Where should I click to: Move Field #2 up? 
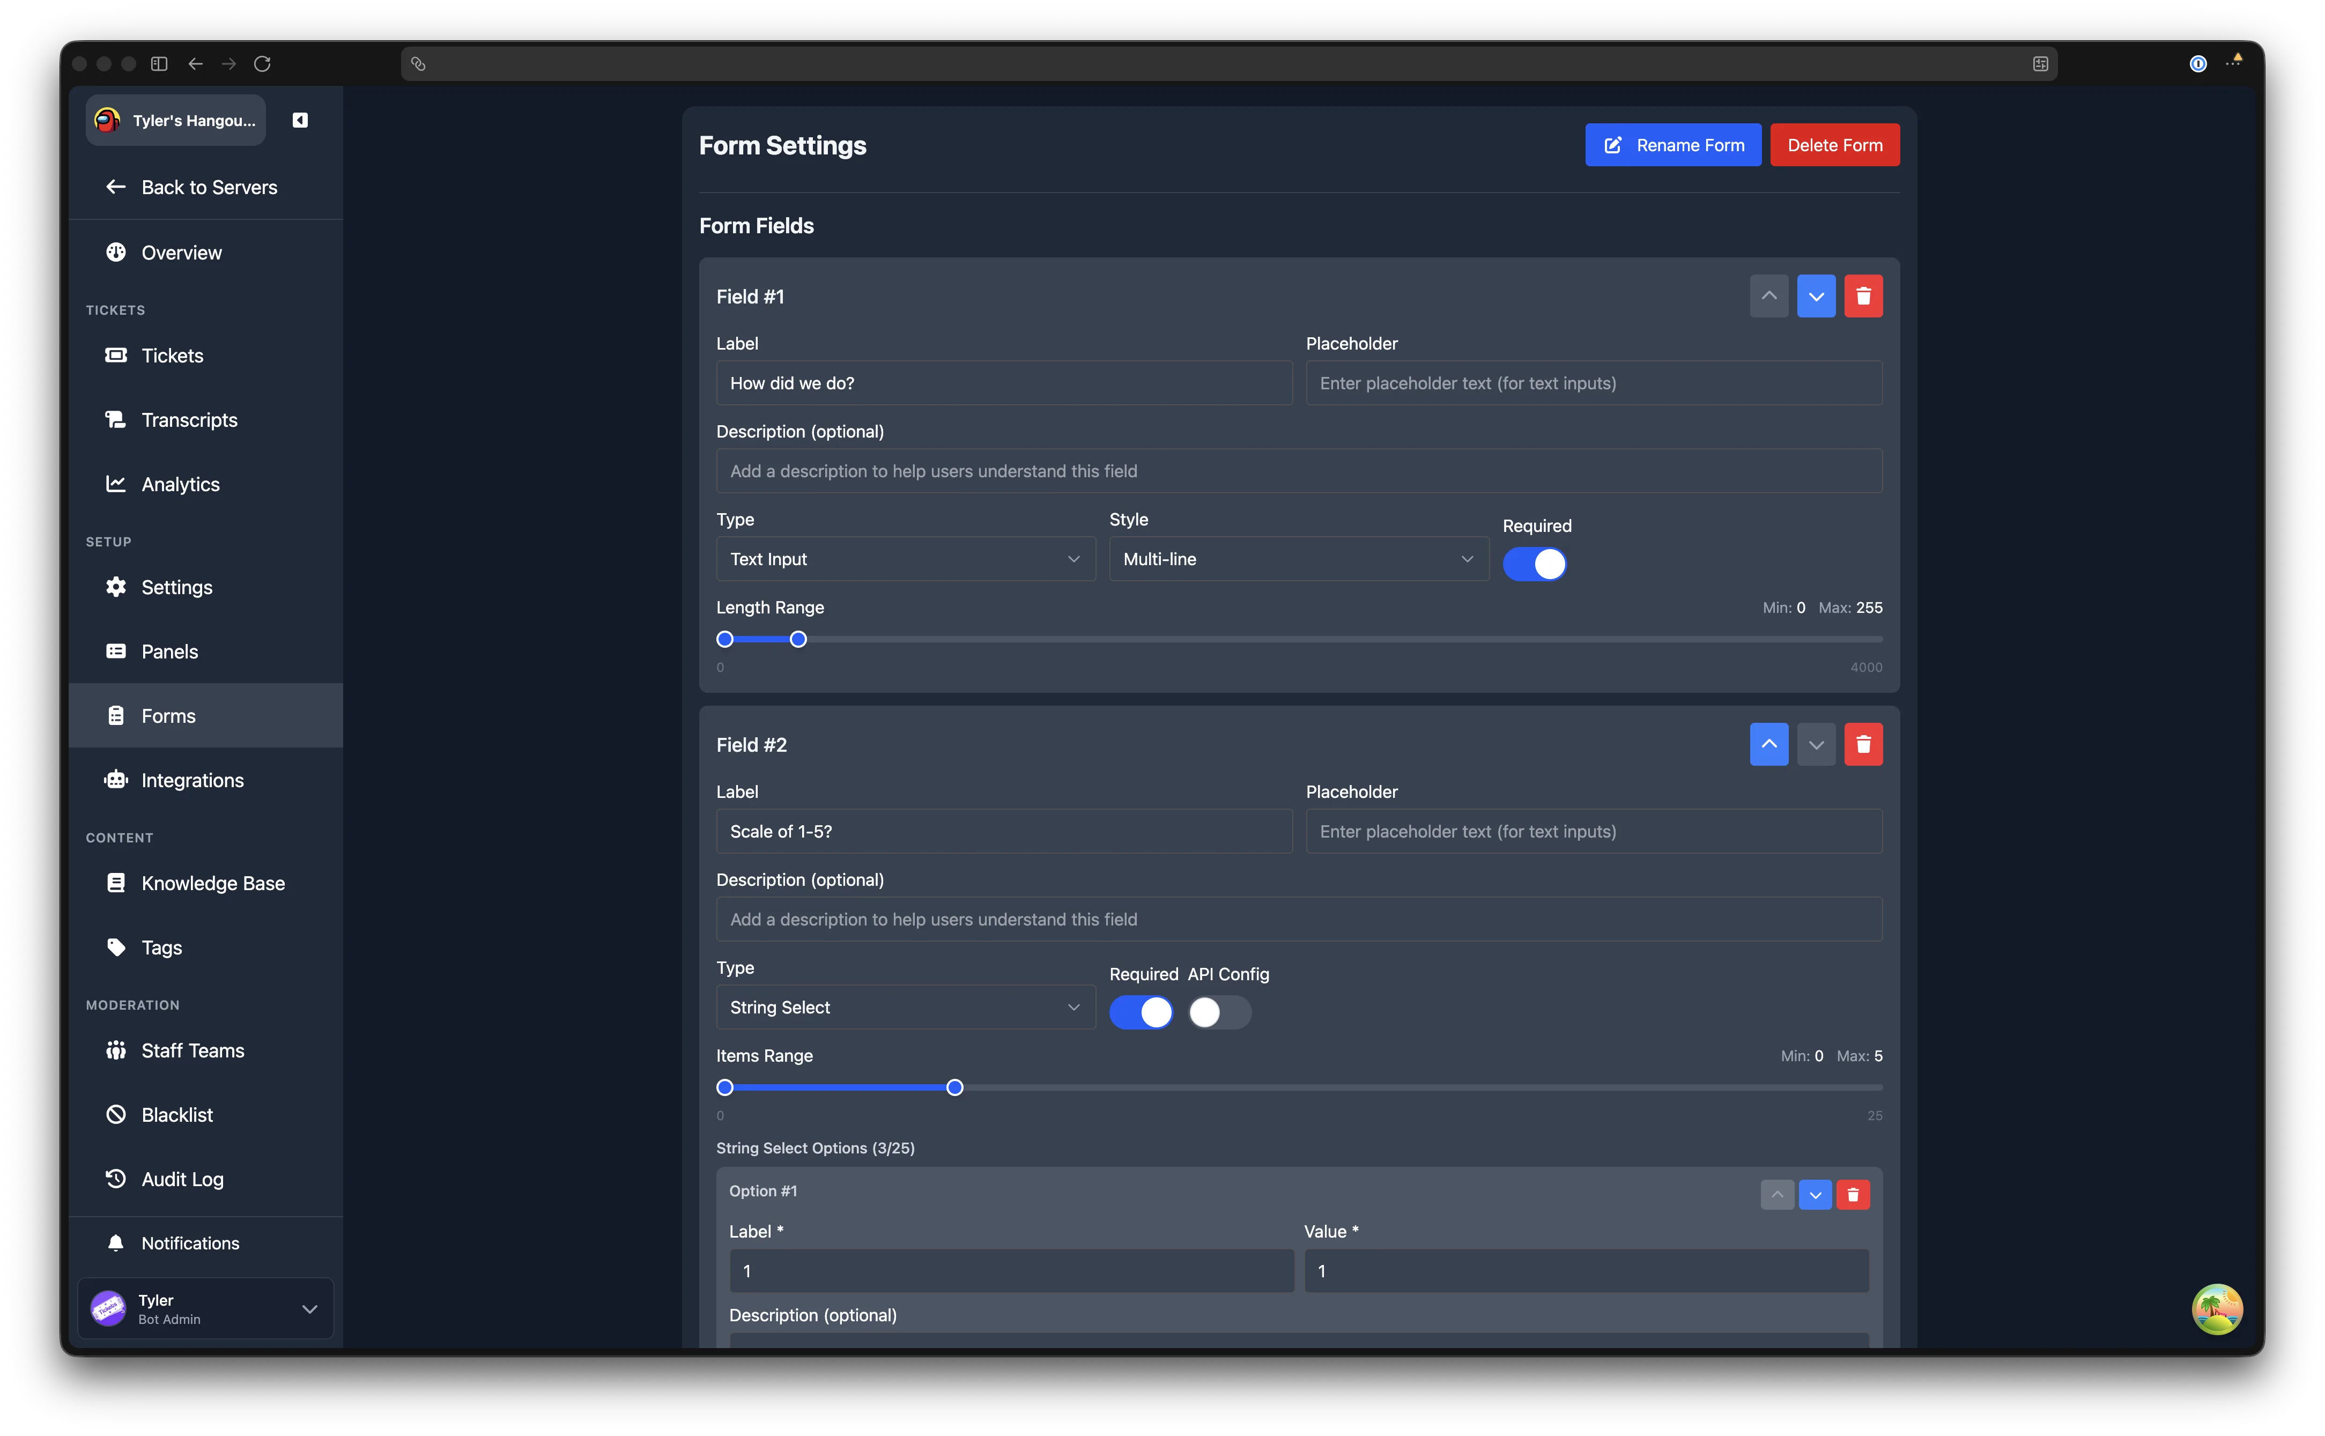tap(1768, 745)
